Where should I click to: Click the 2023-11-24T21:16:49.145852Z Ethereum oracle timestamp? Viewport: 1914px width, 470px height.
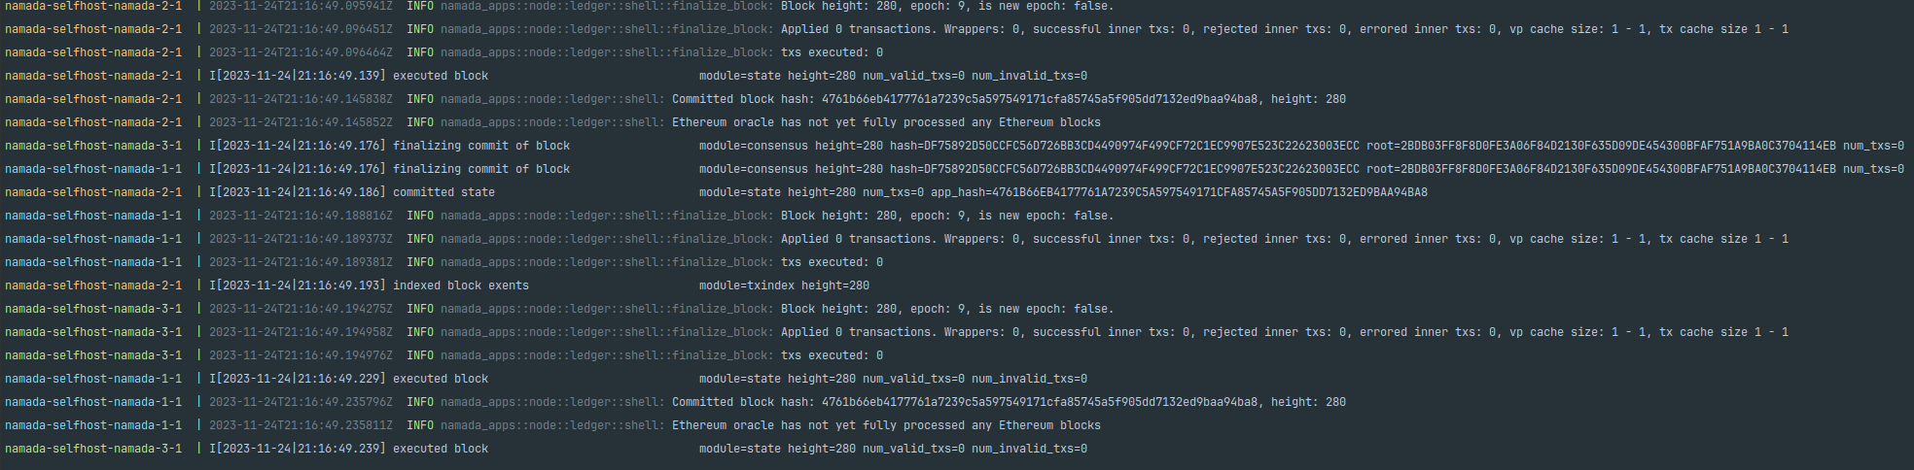pyautogui.click(x=301, y=122)
